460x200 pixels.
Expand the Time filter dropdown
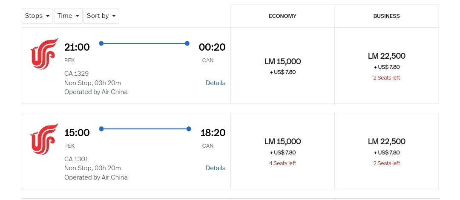coord(69,16)
